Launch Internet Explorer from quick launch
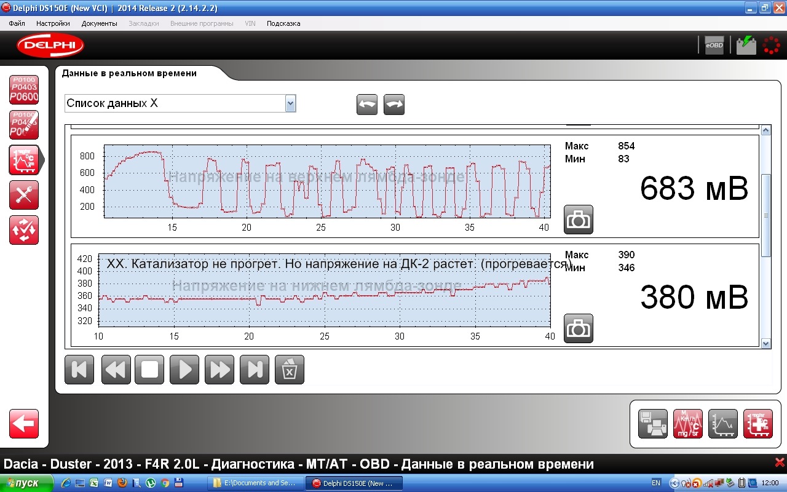This screenshot has height=492, width=787. click(x=66, y=483)
